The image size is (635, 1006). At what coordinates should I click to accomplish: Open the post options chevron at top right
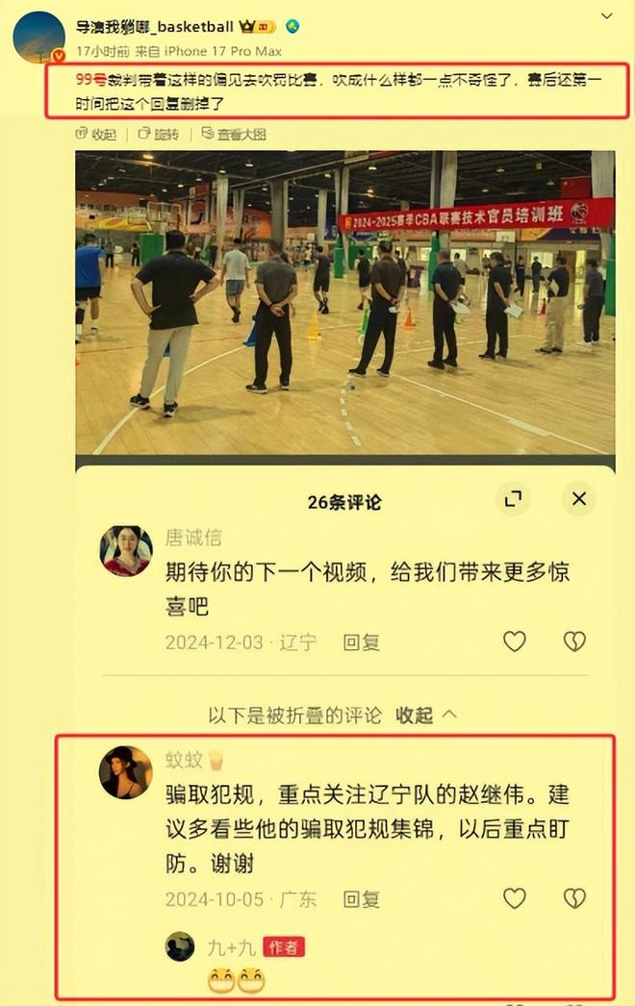607,16
